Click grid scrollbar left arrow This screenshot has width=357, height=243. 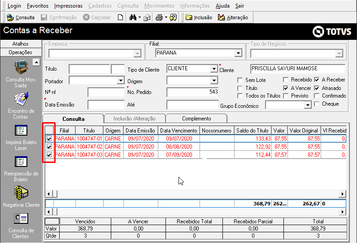(x=48, y=194)
